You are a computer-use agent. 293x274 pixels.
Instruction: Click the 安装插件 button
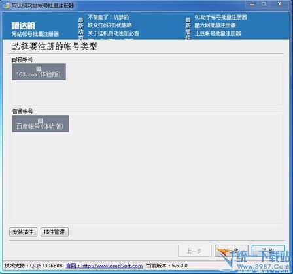pos(23,232)
